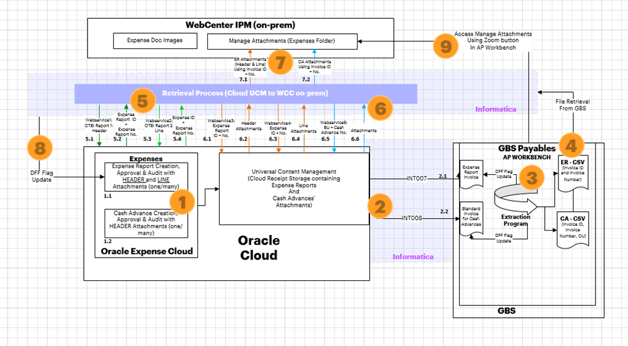Select the orange step 8 marker
This screenshot has width=628, height=346.
pos(40,149)
